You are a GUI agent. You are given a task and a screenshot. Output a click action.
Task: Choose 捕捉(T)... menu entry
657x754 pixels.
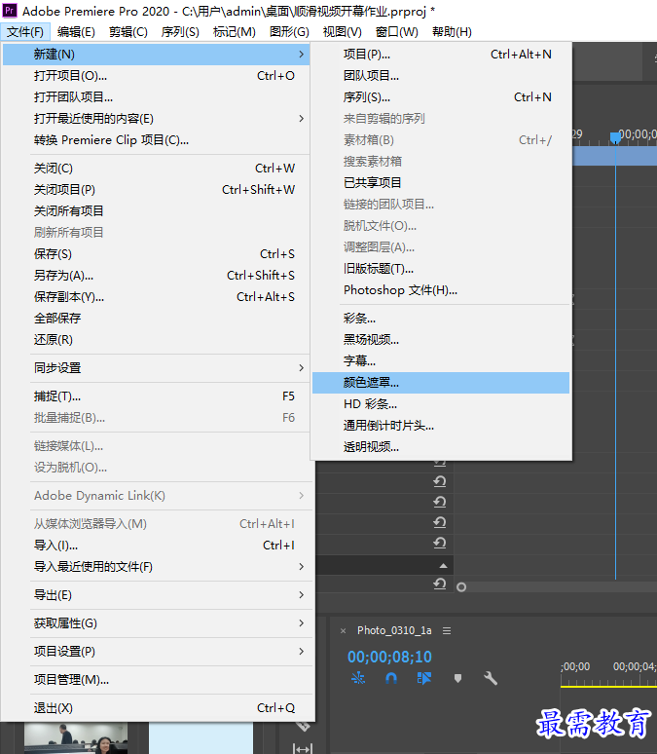156,396
